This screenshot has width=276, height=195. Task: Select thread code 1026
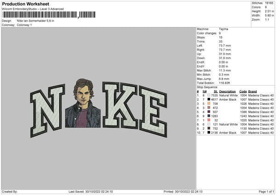243,103
